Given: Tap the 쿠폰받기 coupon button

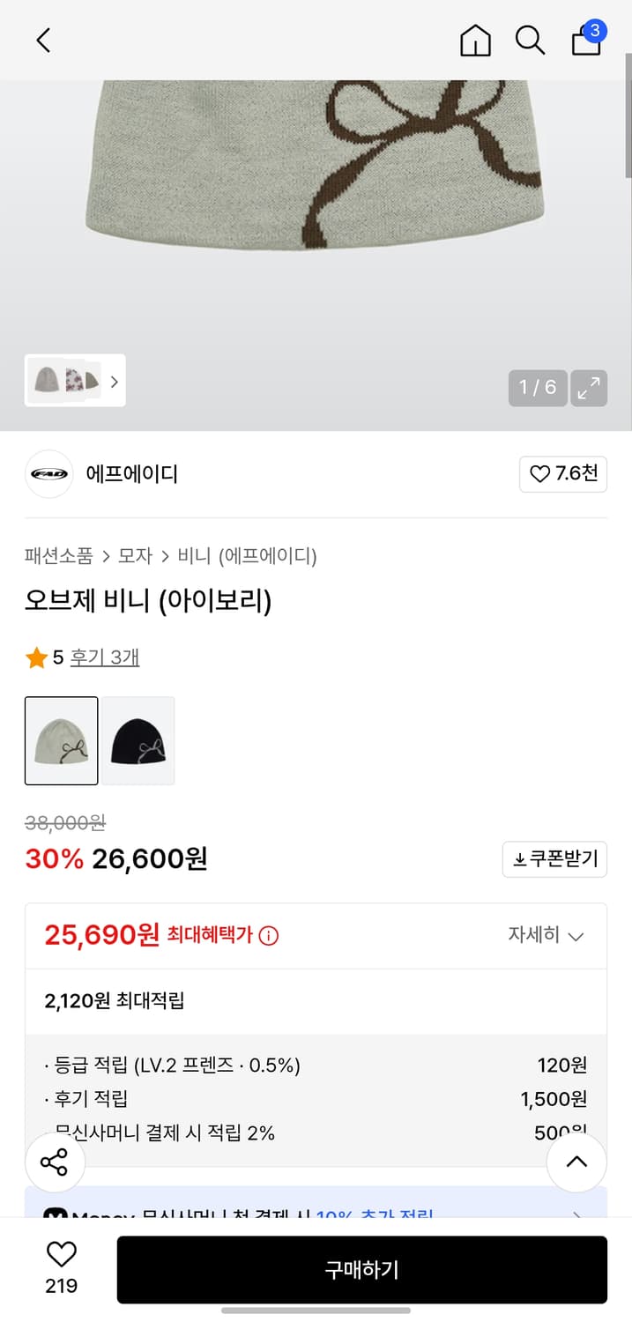Looking at the screenshot, I should tap(554, 859).
